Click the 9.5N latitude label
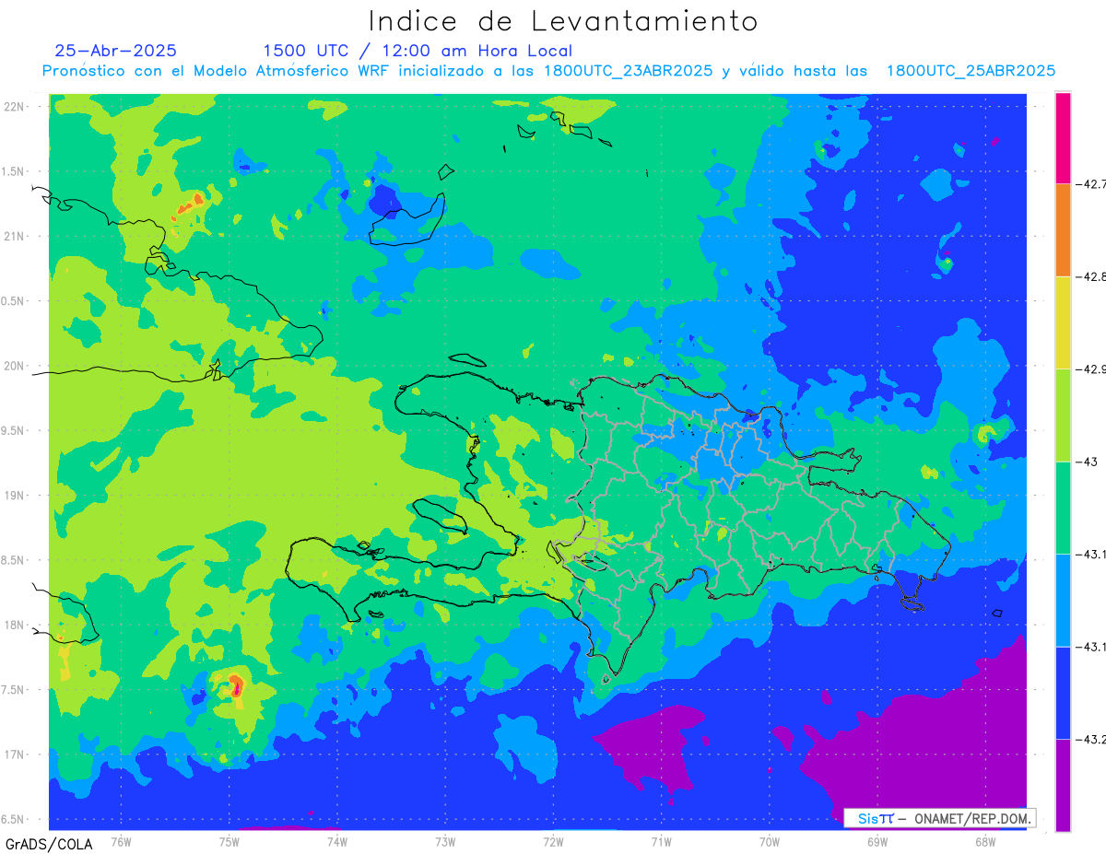 point(14,430)
